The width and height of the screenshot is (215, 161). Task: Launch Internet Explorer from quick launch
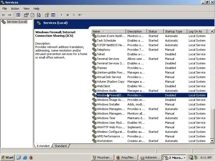click(x=25, y=158)
